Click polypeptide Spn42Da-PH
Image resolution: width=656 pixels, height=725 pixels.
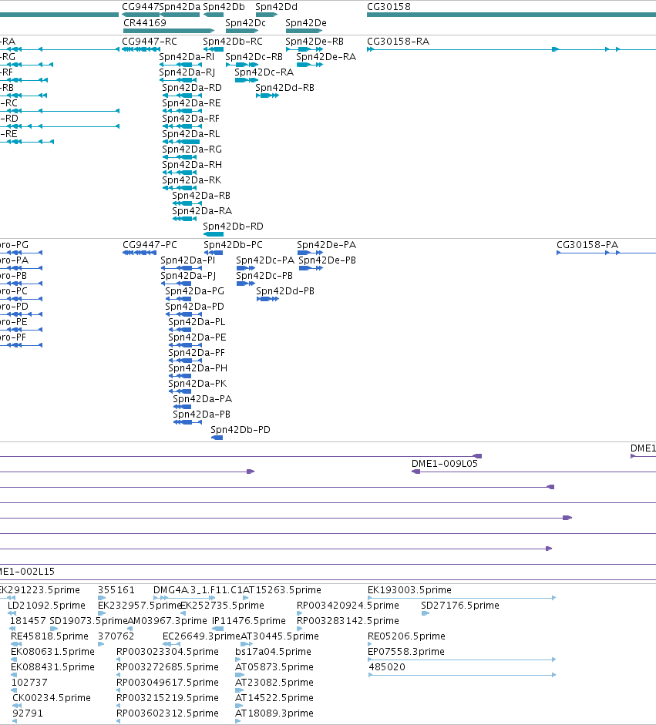pos(180,376)
